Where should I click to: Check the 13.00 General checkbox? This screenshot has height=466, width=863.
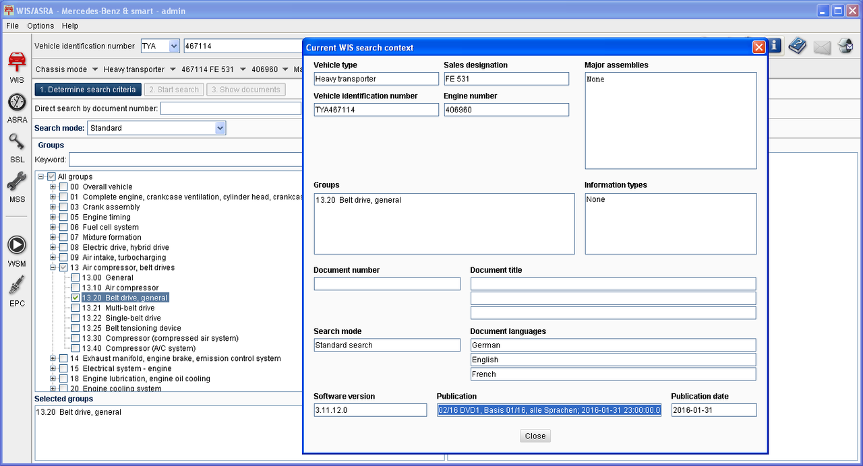(76, 277)
